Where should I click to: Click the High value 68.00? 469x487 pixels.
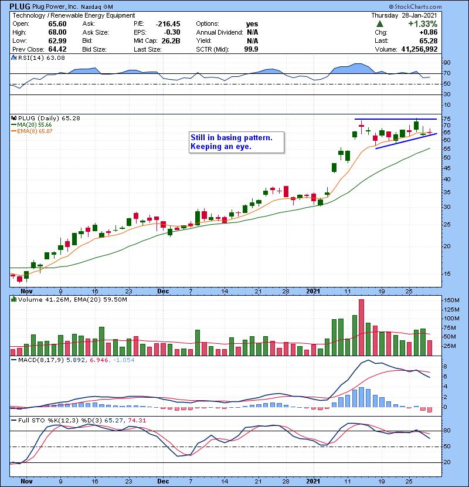pyautogui.click(x=57, y=32)
